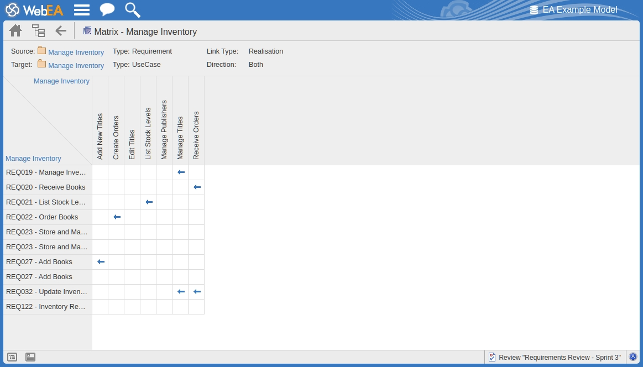The image size is (643, 367).
Task: Open the Source Manage Inventory link
Action: coord(76,52)
